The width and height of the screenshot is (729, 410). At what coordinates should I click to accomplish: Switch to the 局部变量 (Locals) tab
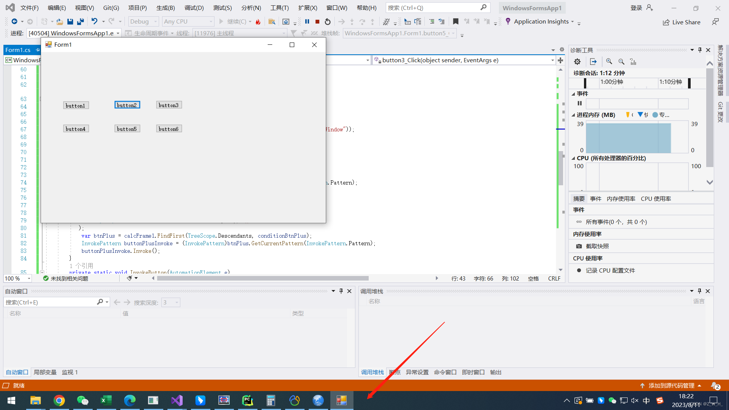pos(45,372)
